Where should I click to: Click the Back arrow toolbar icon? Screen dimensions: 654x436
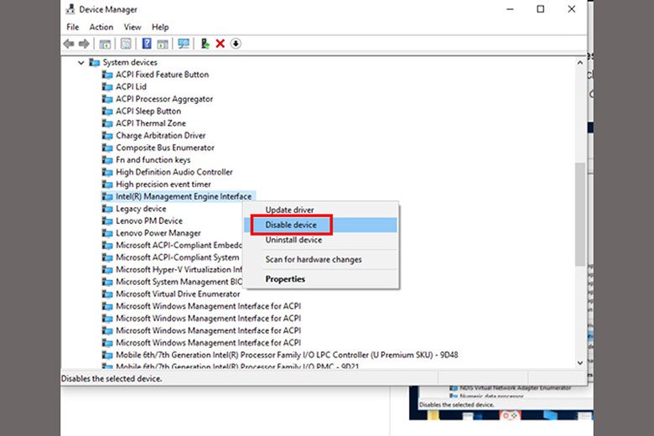(x=69, y=44)
